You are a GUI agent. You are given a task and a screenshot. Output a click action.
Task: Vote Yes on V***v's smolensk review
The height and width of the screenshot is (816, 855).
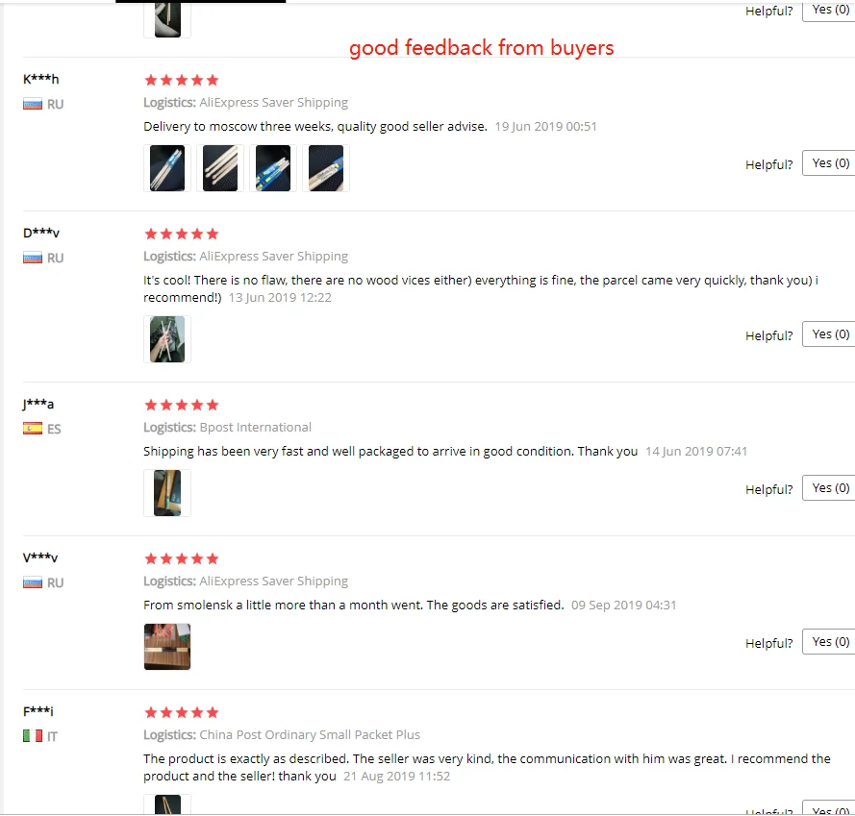point(829,642)
